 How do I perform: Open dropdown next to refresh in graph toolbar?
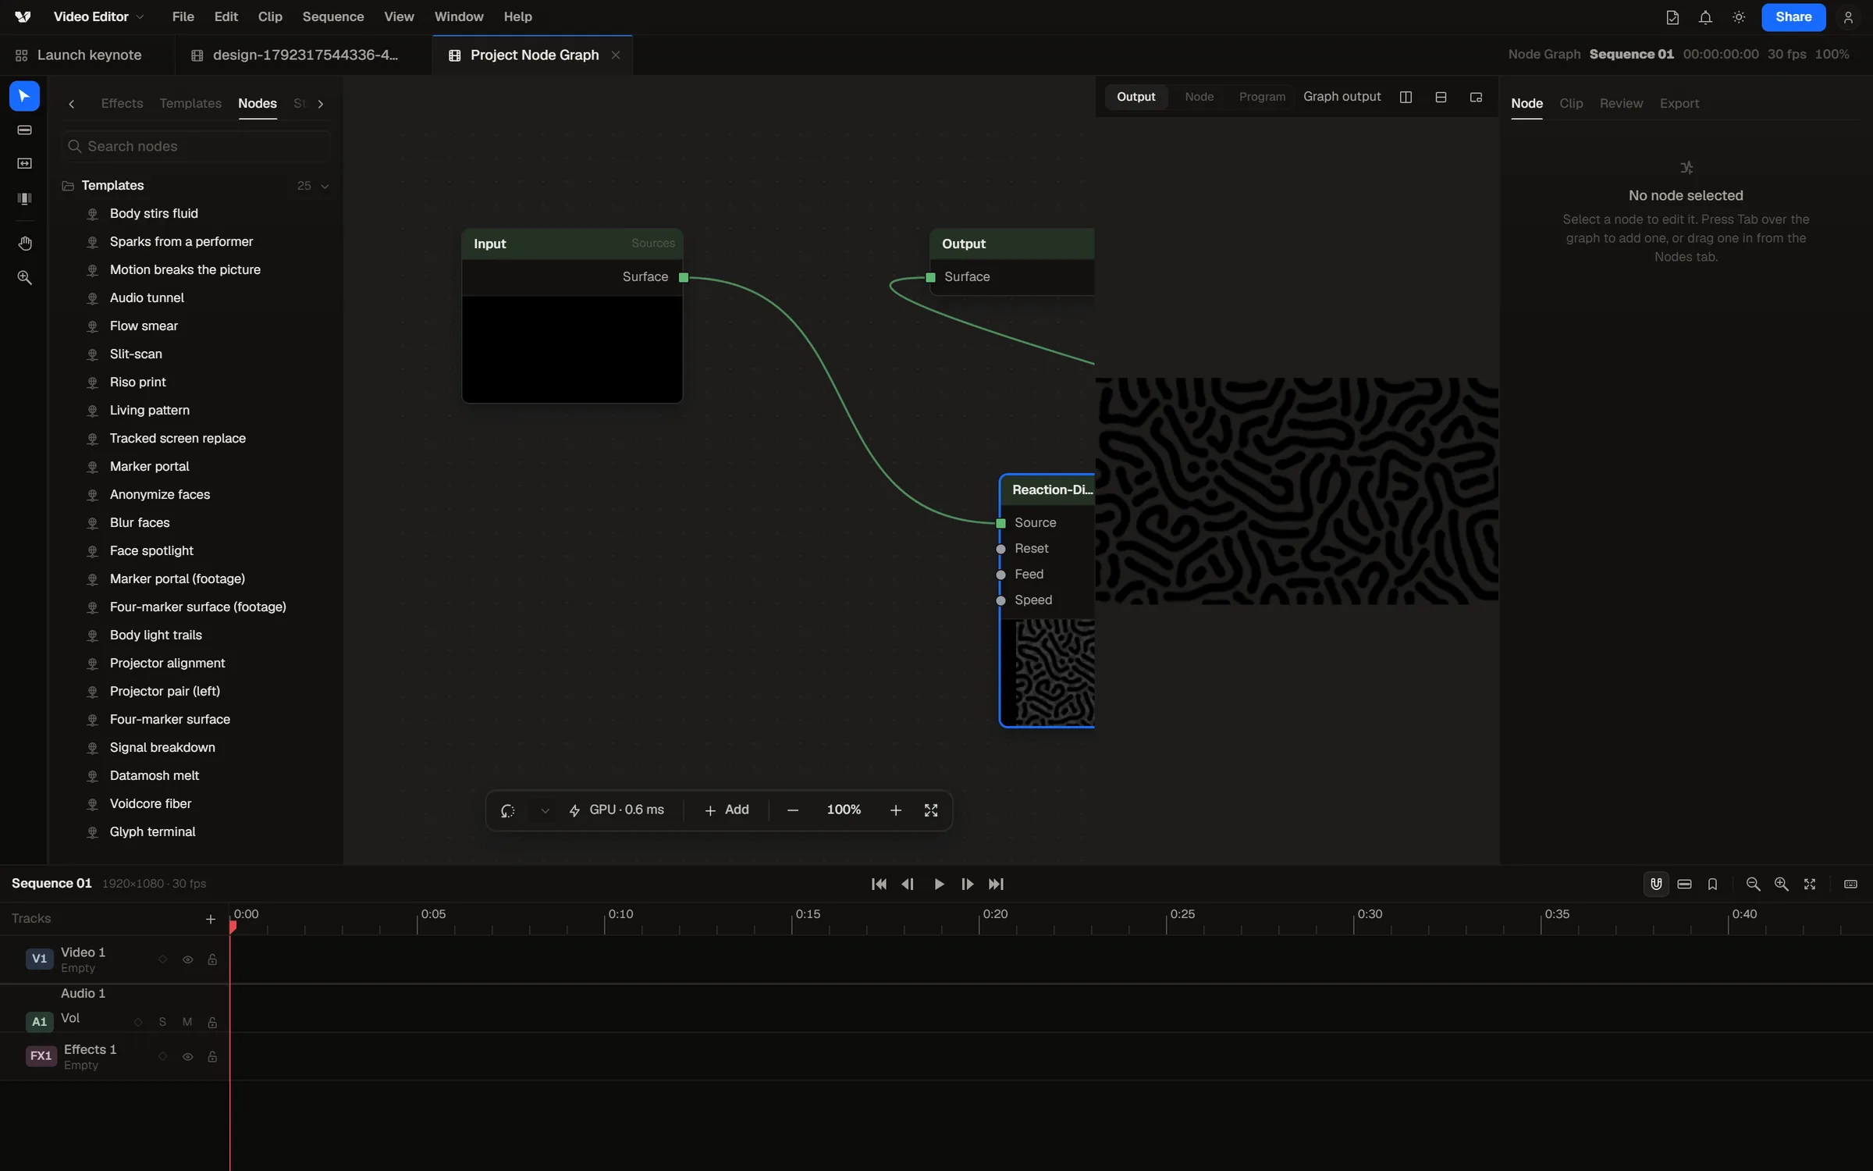[545, 810]
